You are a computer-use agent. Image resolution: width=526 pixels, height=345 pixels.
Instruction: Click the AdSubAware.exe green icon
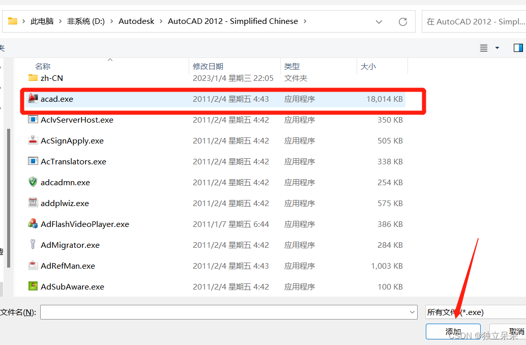tap(33, 286)
